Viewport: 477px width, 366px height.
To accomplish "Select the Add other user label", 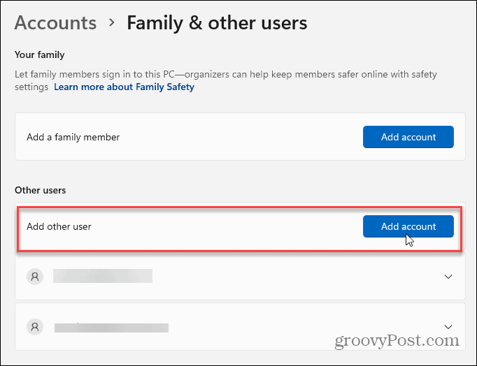I will tap(59, 226).
